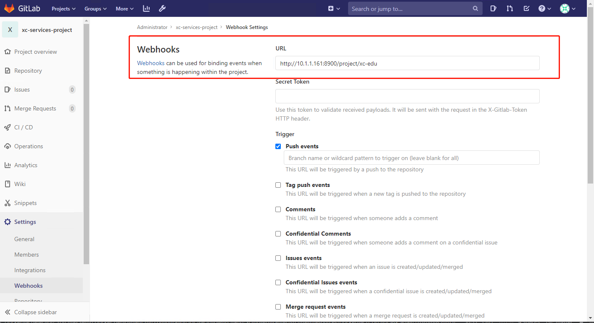
Task: Click the Merge Requests count badge
Action: tap(72, 108)
